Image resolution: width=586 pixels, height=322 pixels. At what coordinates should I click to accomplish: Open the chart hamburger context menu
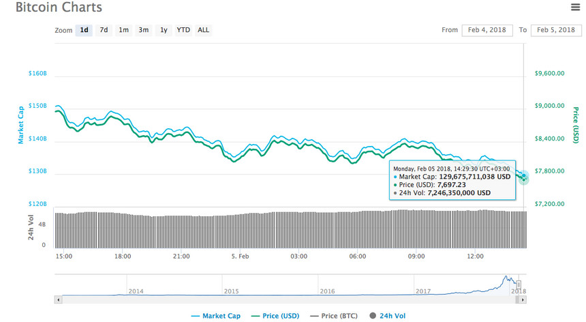(575, 7)
